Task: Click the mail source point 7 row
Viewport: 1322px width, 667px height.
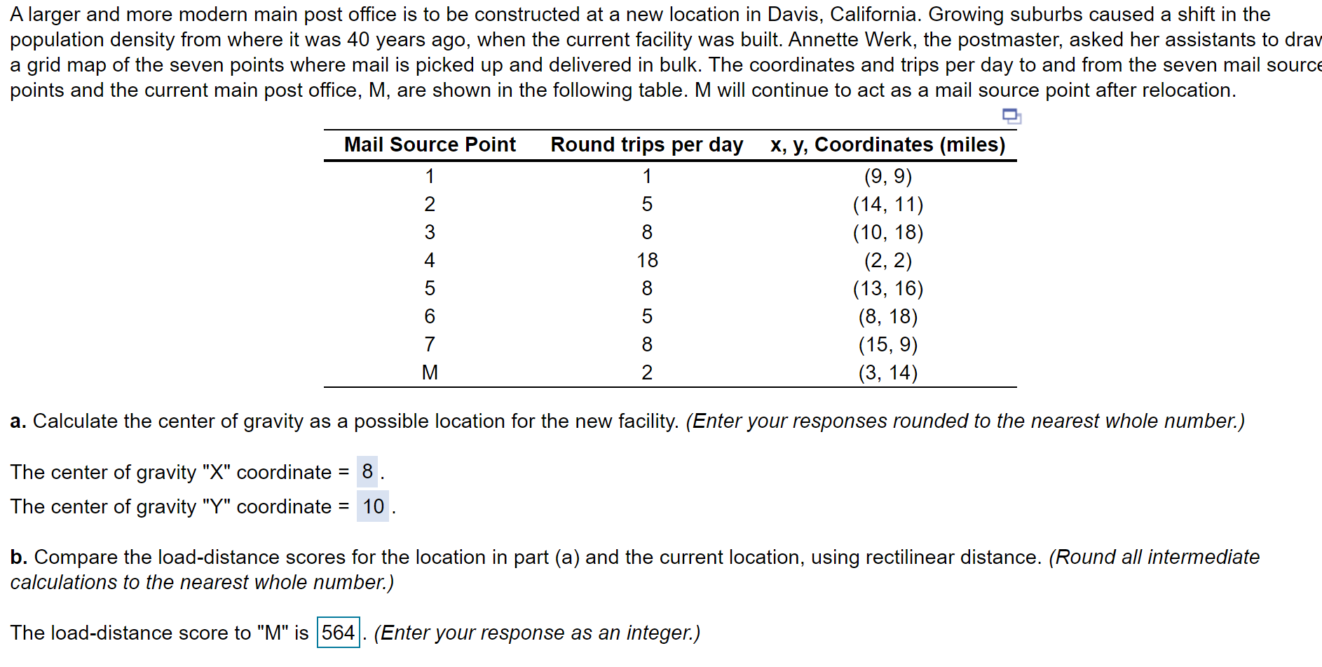Action: [430, 344]
